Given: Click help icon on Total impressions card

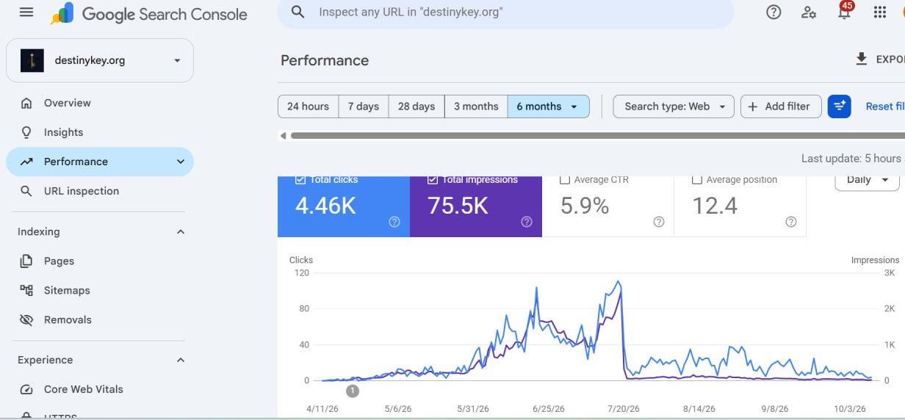Looking at the screenshot, I should 527,222.
